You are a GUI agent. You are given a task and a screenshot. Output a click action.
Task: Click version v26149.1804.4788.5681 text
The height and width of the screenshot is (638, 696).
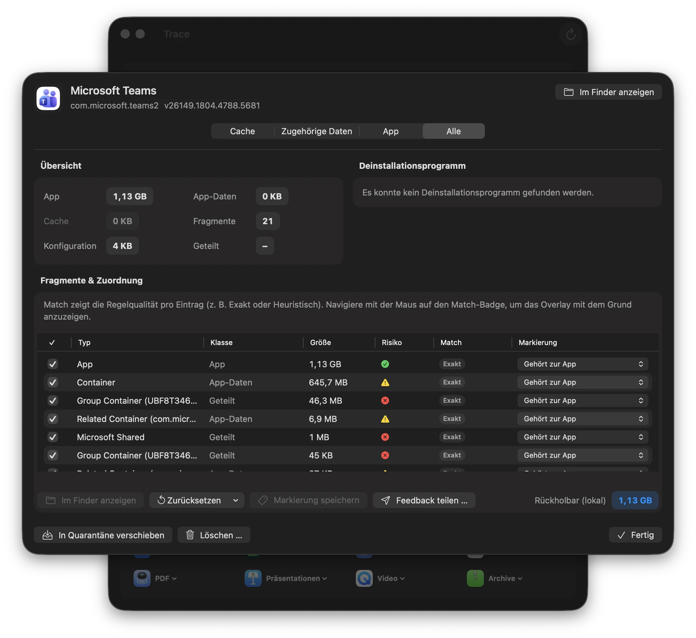coord(212,105)
